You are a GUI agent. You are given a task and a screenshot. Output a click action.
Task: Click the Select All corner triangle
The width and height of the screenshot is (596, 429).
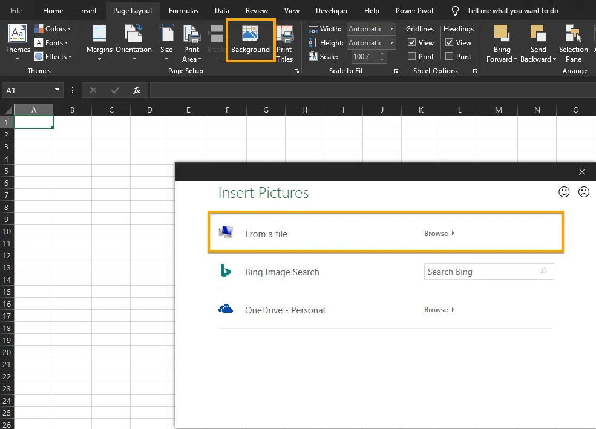(x=8, y=110)
